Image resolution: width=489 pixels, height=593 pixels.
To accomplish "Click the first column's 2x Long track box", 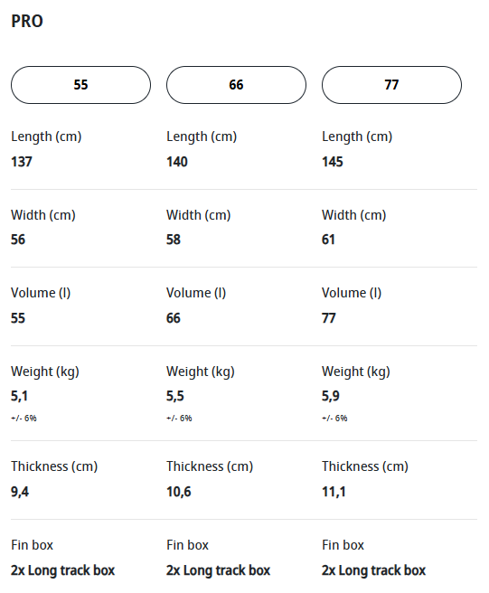I will pos(62,570).
